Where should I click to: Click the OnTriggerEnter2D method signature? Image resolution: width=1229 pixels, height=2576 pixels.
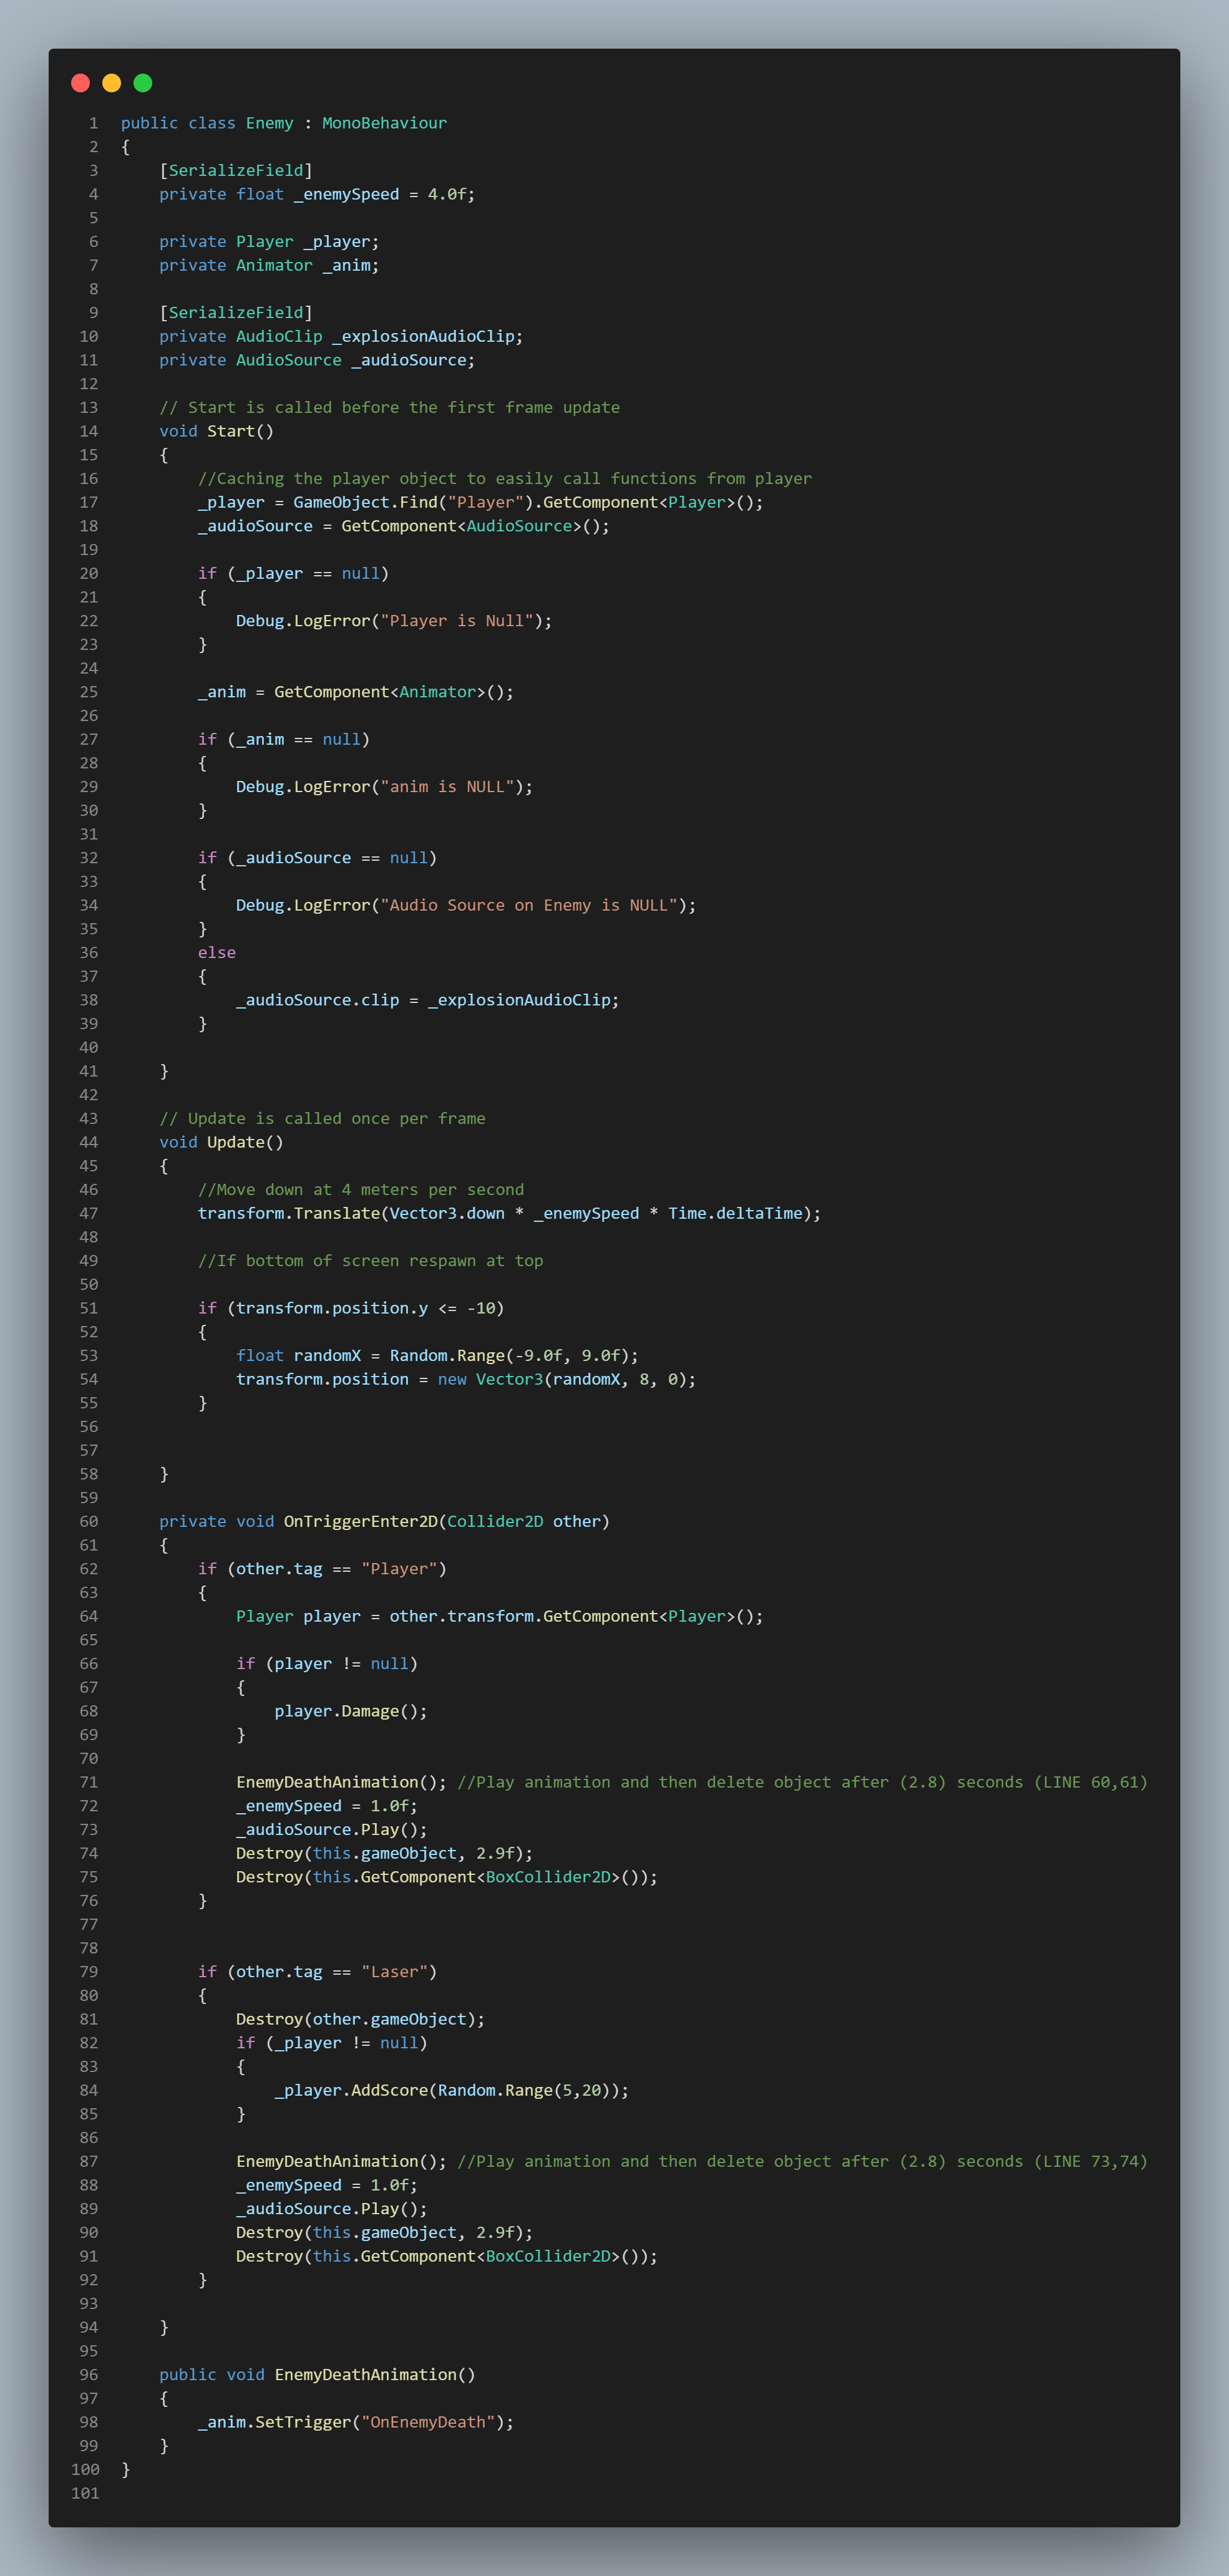point(385,1521)
